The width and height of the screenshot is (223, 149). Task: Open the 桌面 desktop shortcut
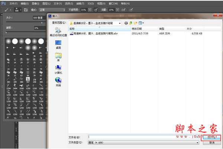[x=58, y=45]
